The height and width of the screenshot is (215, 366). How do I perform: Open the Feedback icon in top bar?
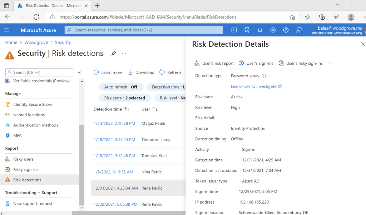pos(299,30)
